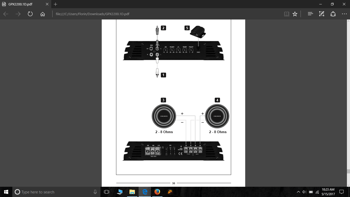Launch Firefox from the taskbar
The width and height of the screenshot is (350, 197).
point(157,192)
